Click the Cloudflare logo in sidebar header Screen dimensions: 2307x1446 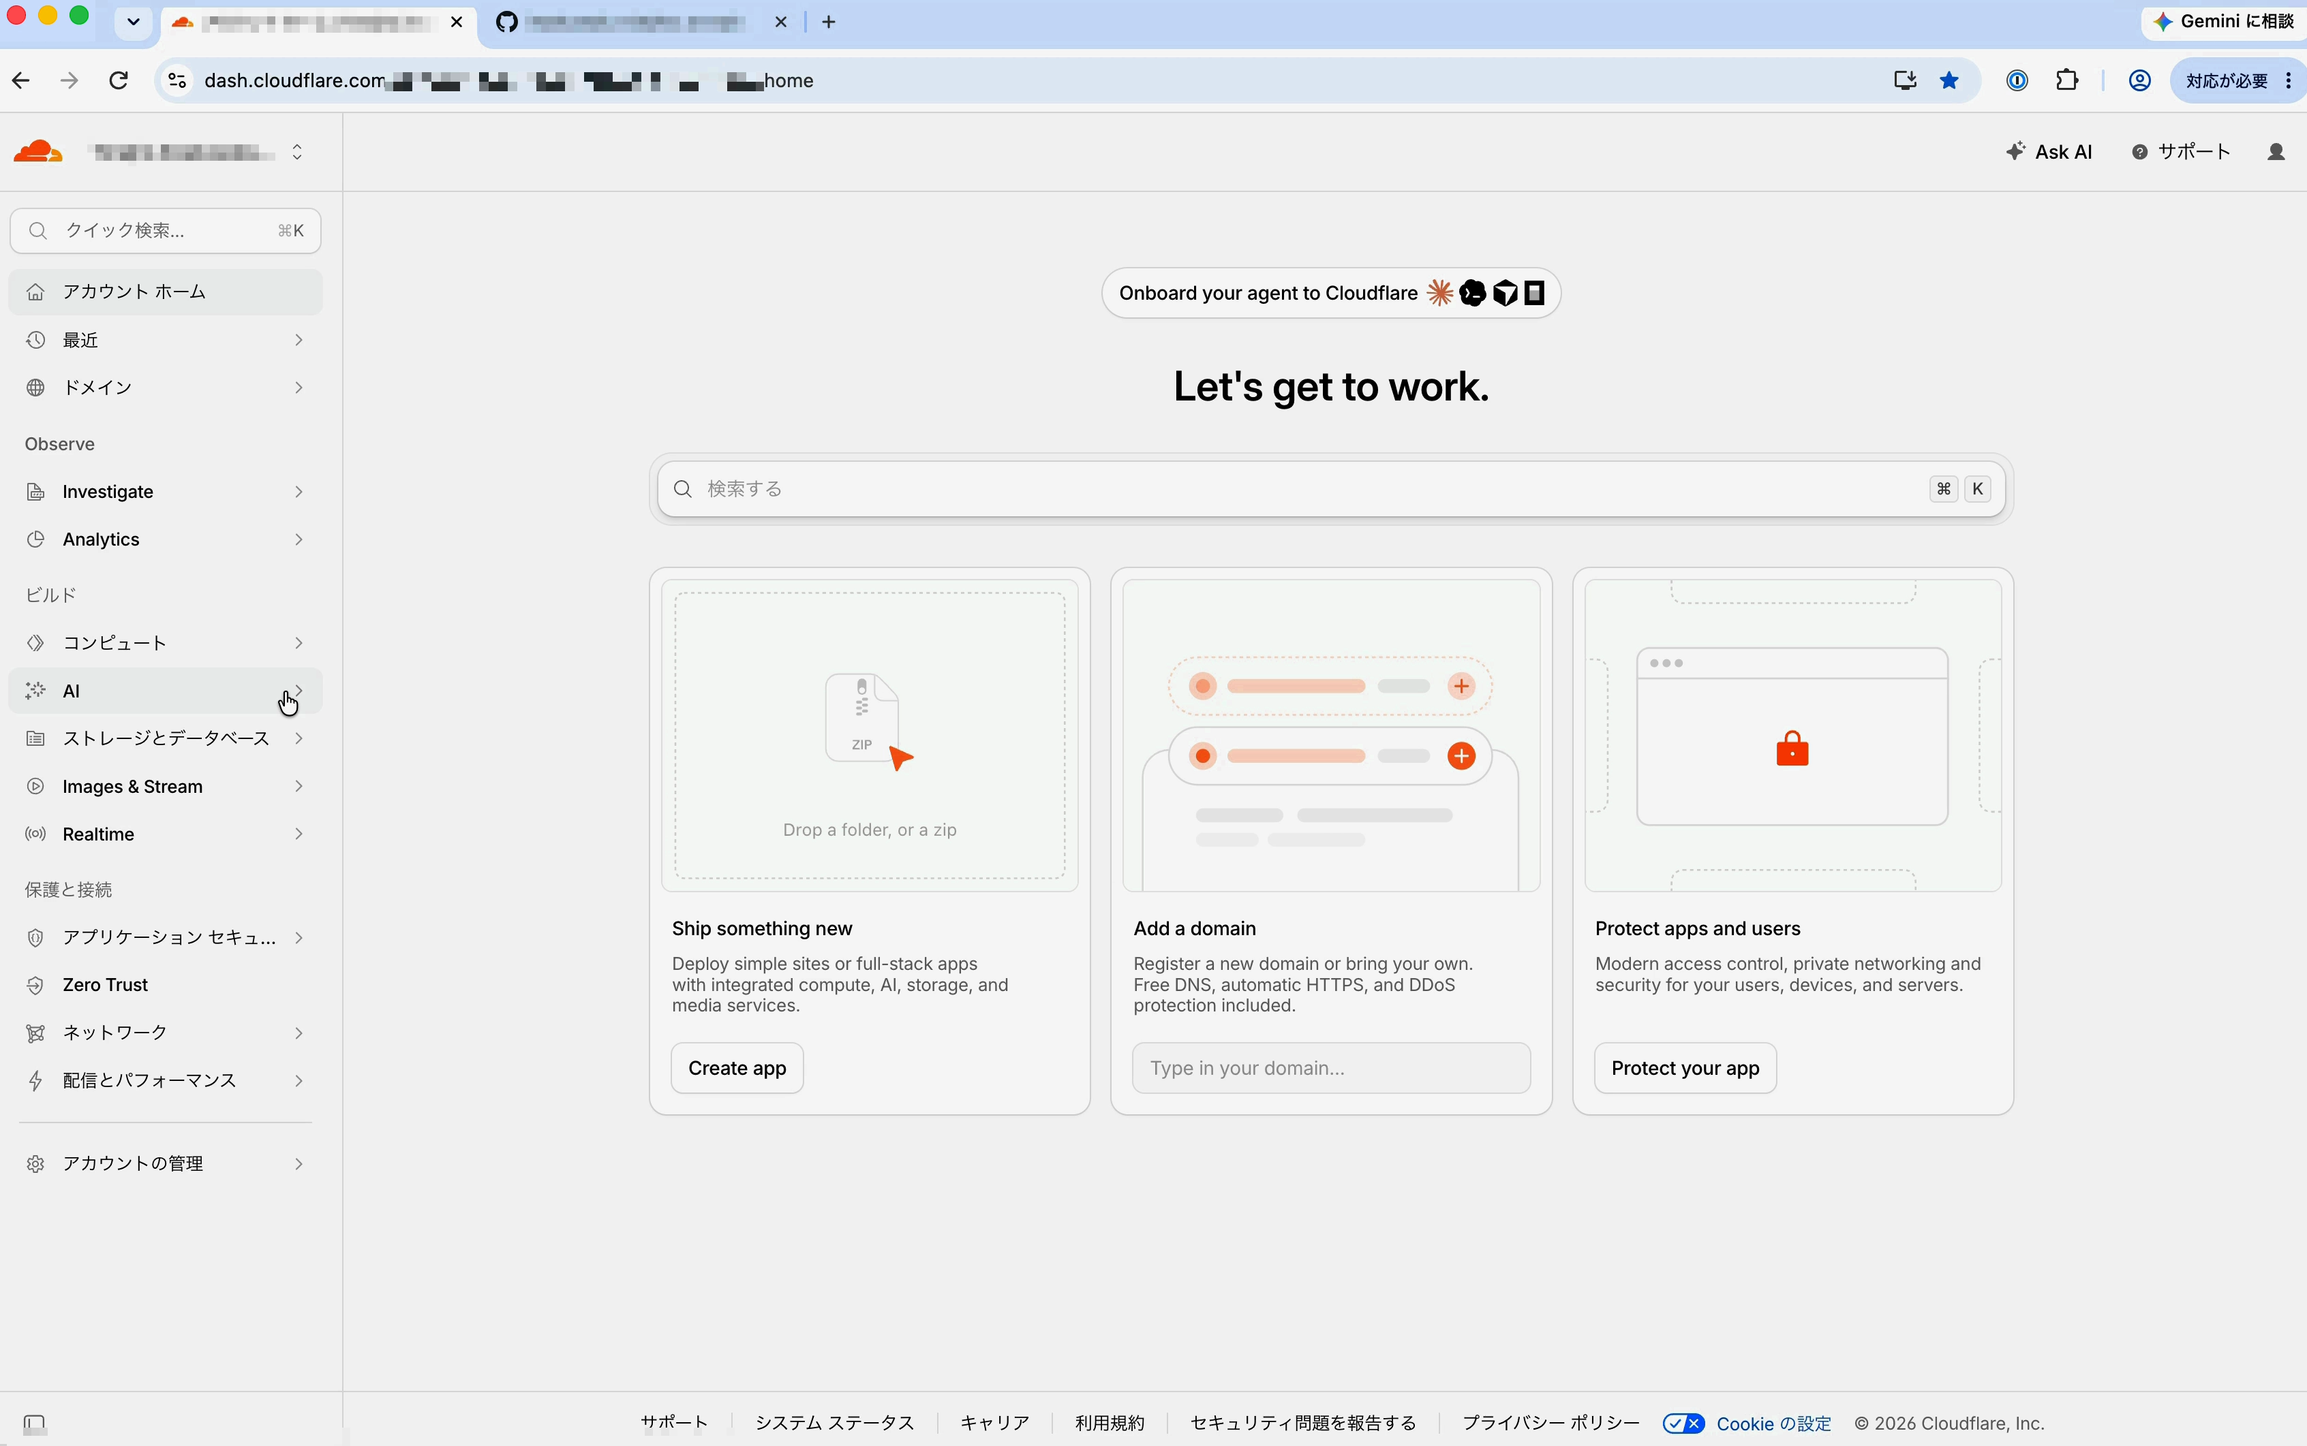tap(38, 152)
